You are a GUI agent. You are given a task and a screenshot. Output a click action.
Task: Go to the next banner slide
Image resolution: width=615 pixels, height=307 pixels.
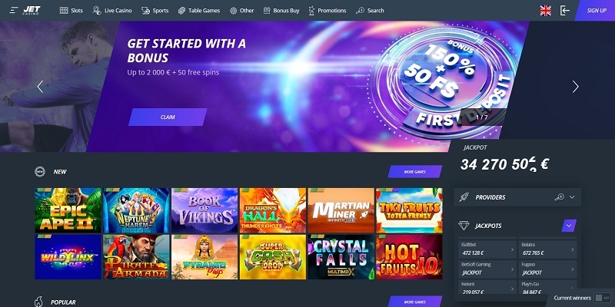[575, 87]
